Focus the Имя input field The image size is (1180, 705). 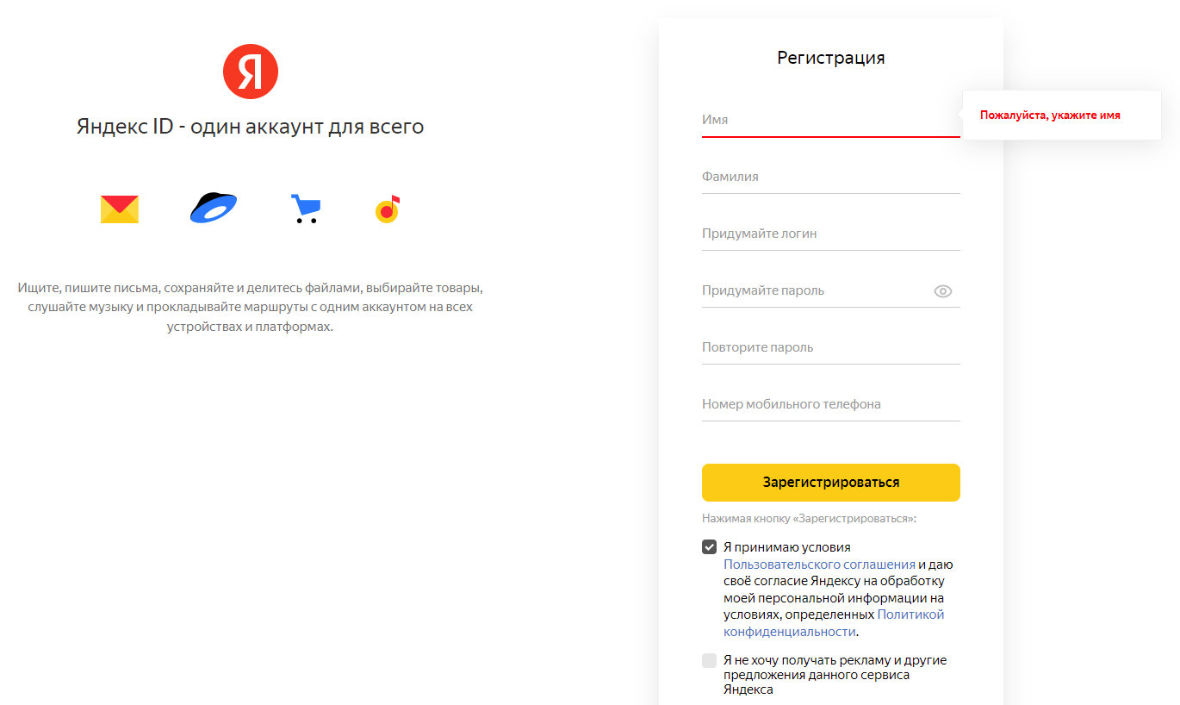pyautogui.click(x=830, y=120)
